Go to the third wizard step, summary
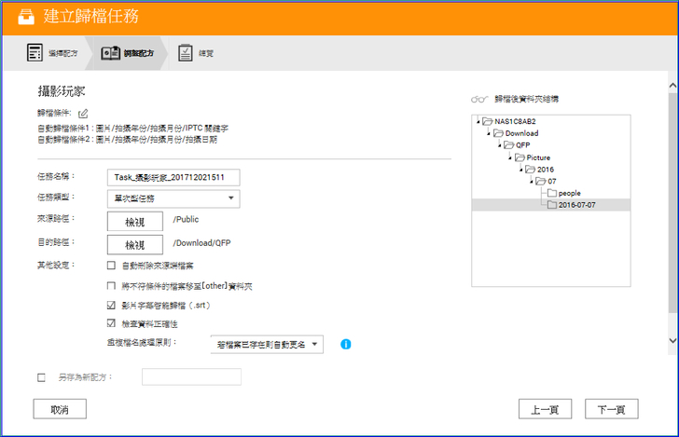Image resolution: width=679 pixels, height=437 pixels. pos(196,53)
